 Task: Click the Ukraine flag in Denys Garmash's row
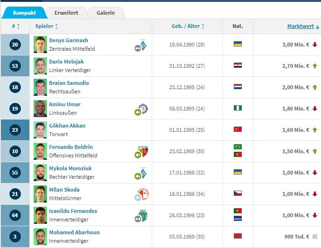[x=238, y=44]
